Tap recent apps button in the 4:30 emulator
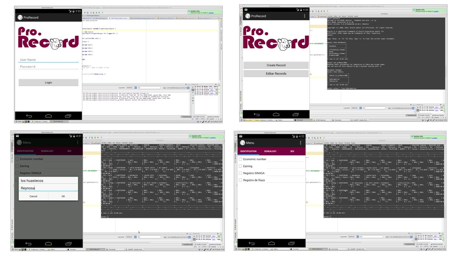The height and width of the screenshot is (258, 459). click(295, 115)
